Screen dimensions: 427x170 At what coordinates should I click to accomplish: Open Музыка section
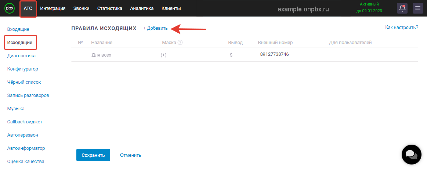[16, 108]
